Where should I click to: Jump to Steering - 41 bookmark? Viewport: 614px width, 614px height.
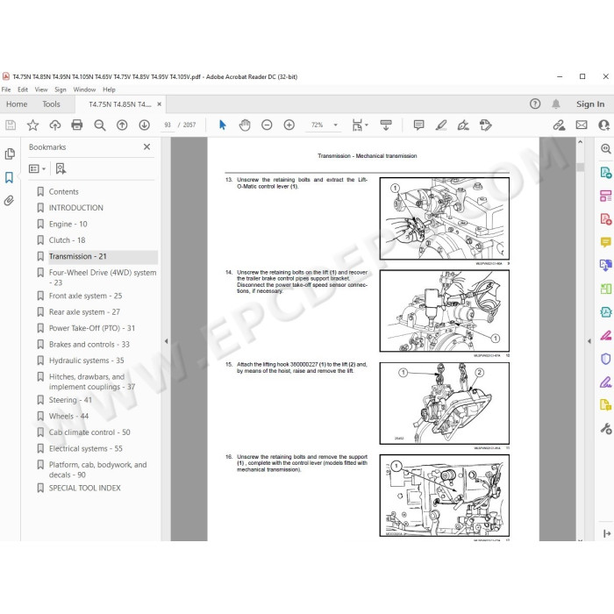click(x=70, y=400)
